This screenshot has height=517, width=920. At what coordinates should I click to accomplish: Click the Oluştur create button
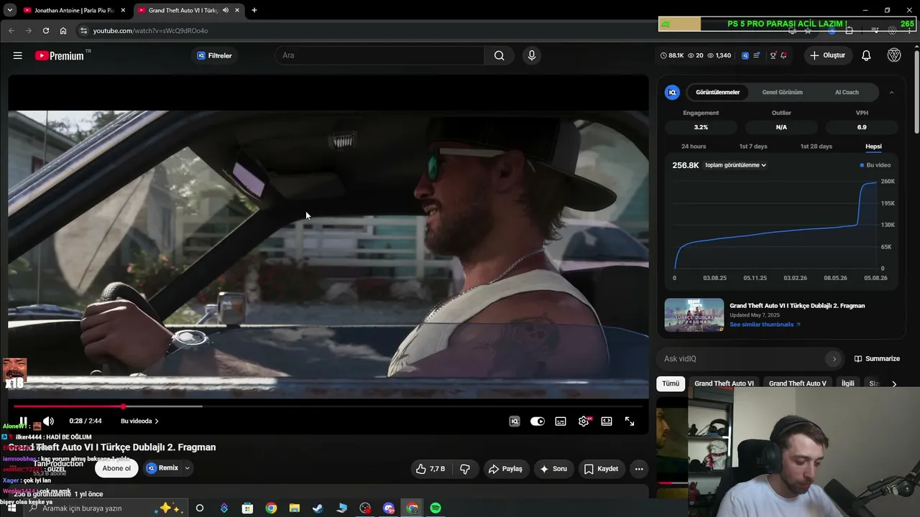pos(827,55)
